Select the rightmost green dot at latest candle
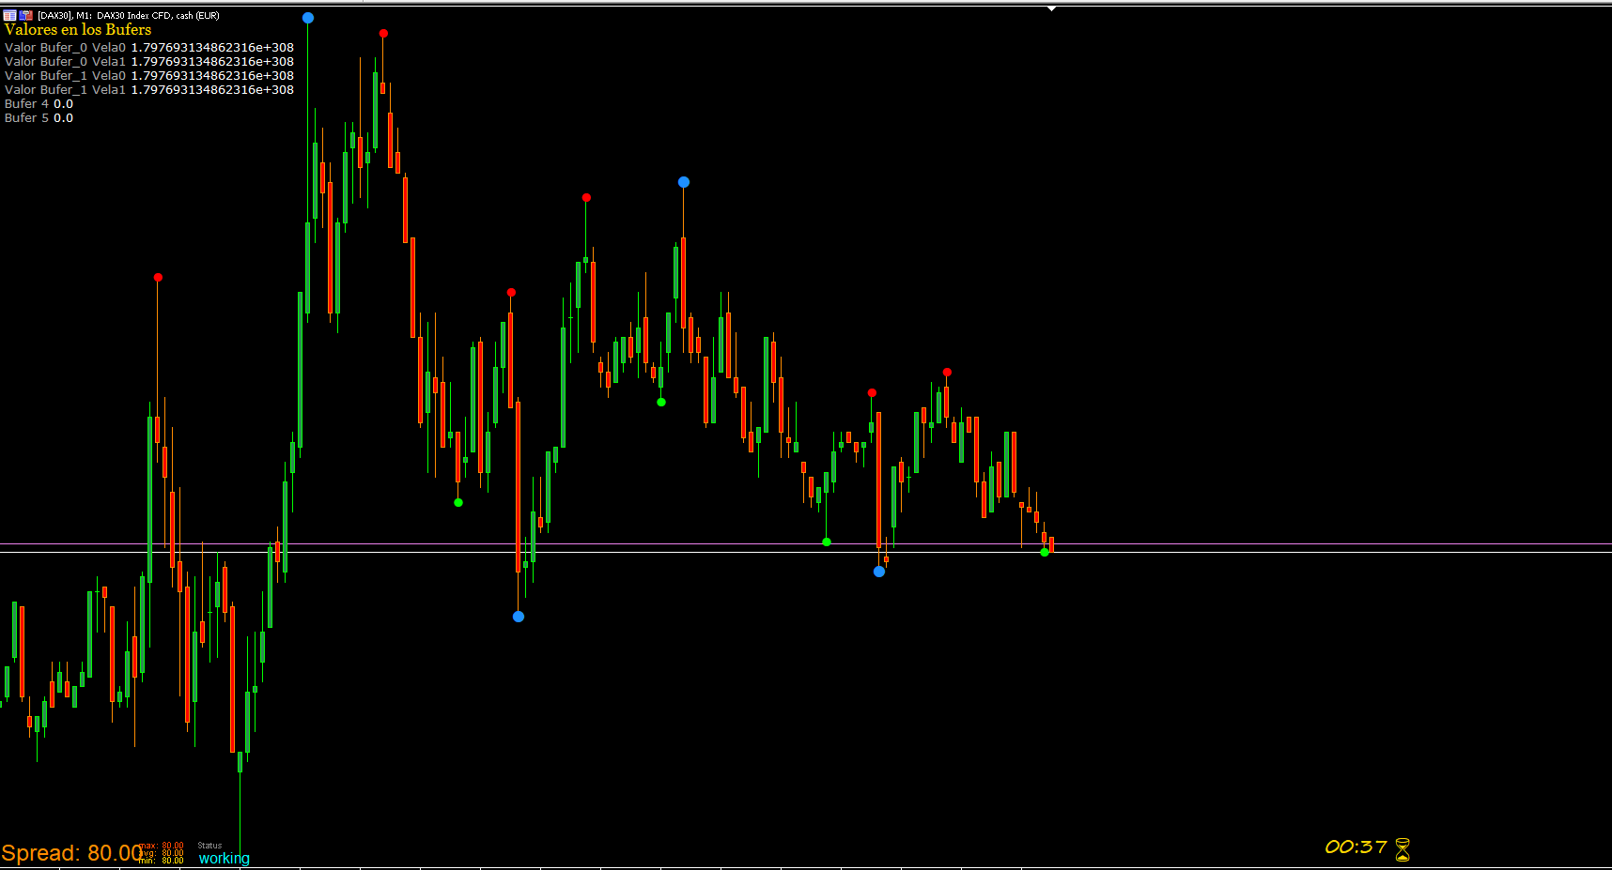The height and width of the screenshot is (870, 1612). [x=1045, y=553]
